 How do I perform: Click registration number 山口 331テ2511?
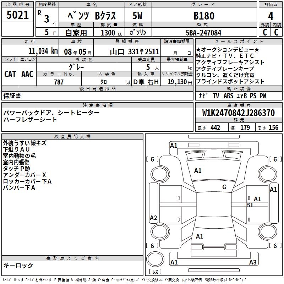135,52
